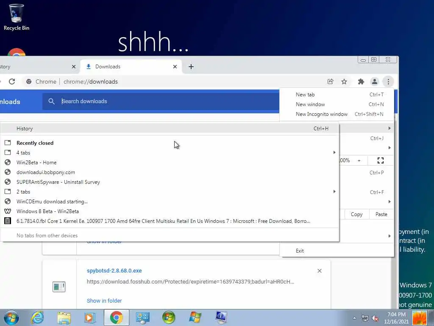Click Paste in the Edit menu row
The width and height of the screenshot is (434, 326).
click(x=381, y=214)
